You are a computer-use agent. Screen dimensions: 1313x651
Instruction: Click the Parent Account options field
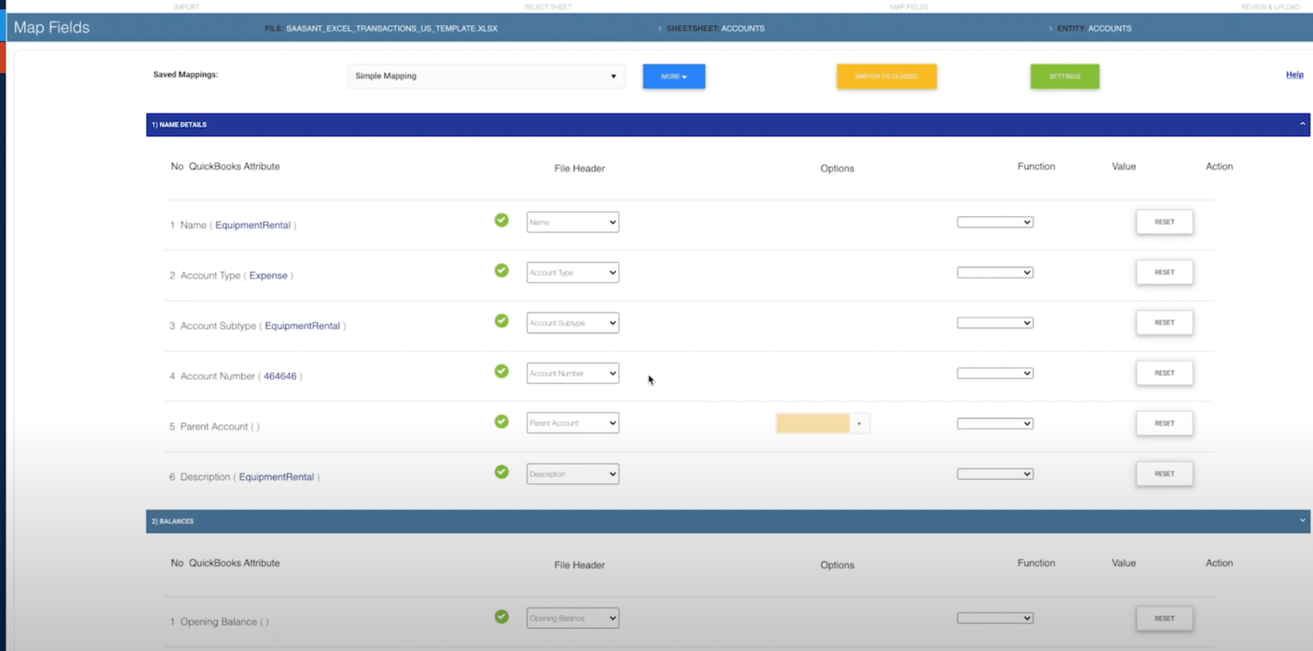[x=813, y=424]
